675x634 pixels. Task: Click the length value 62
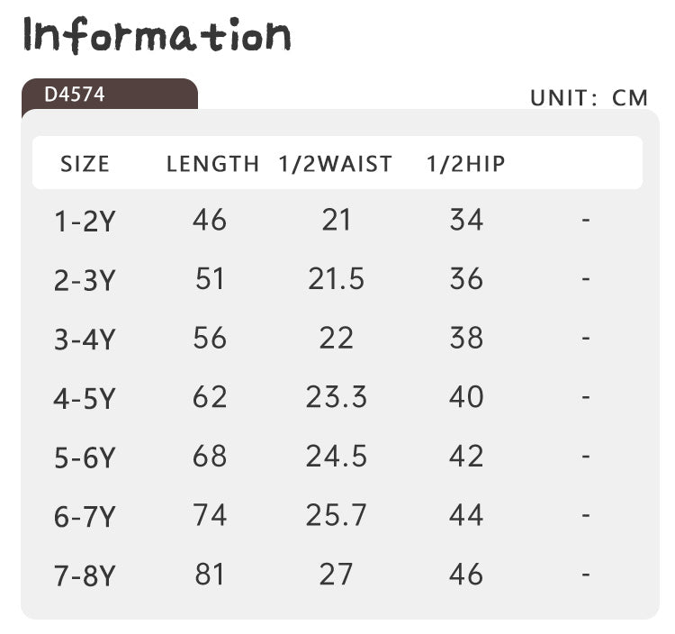210,397
